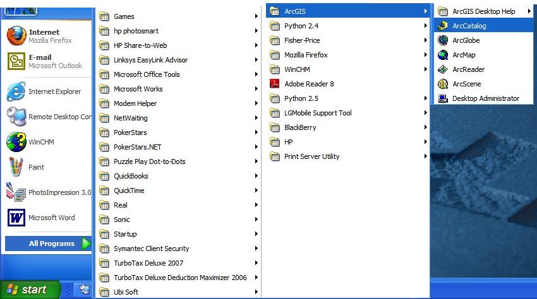Open the Ubi Soft program group

(178, 292)
